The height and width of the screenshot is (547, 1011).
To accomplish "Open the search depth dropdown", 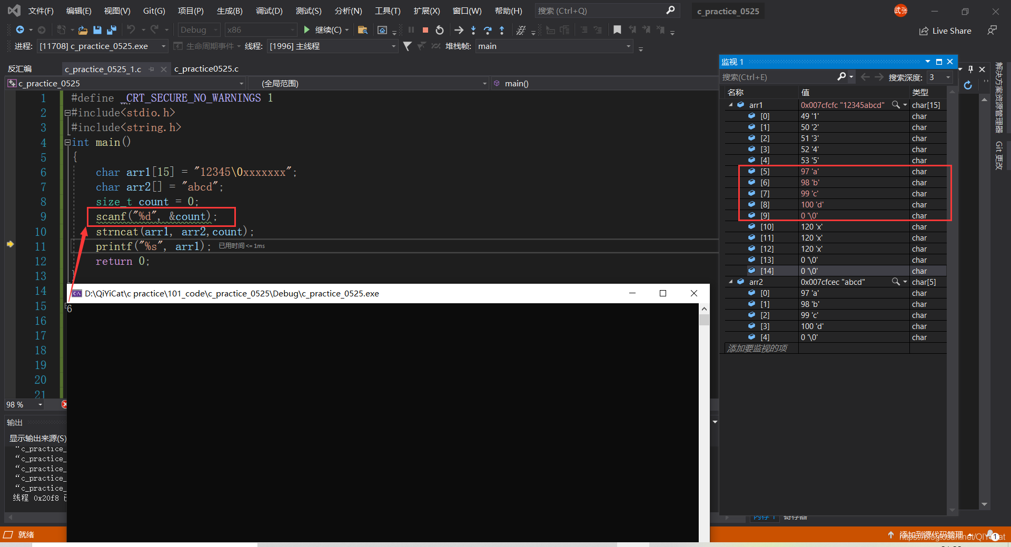I will pos(940,77).
